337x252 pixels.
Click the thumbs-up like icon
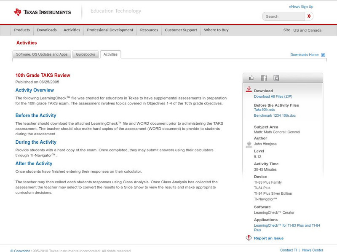[251, 78]
